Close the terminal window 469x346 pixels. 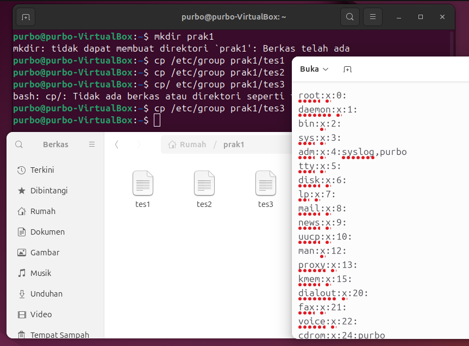(x=442, y=17)
